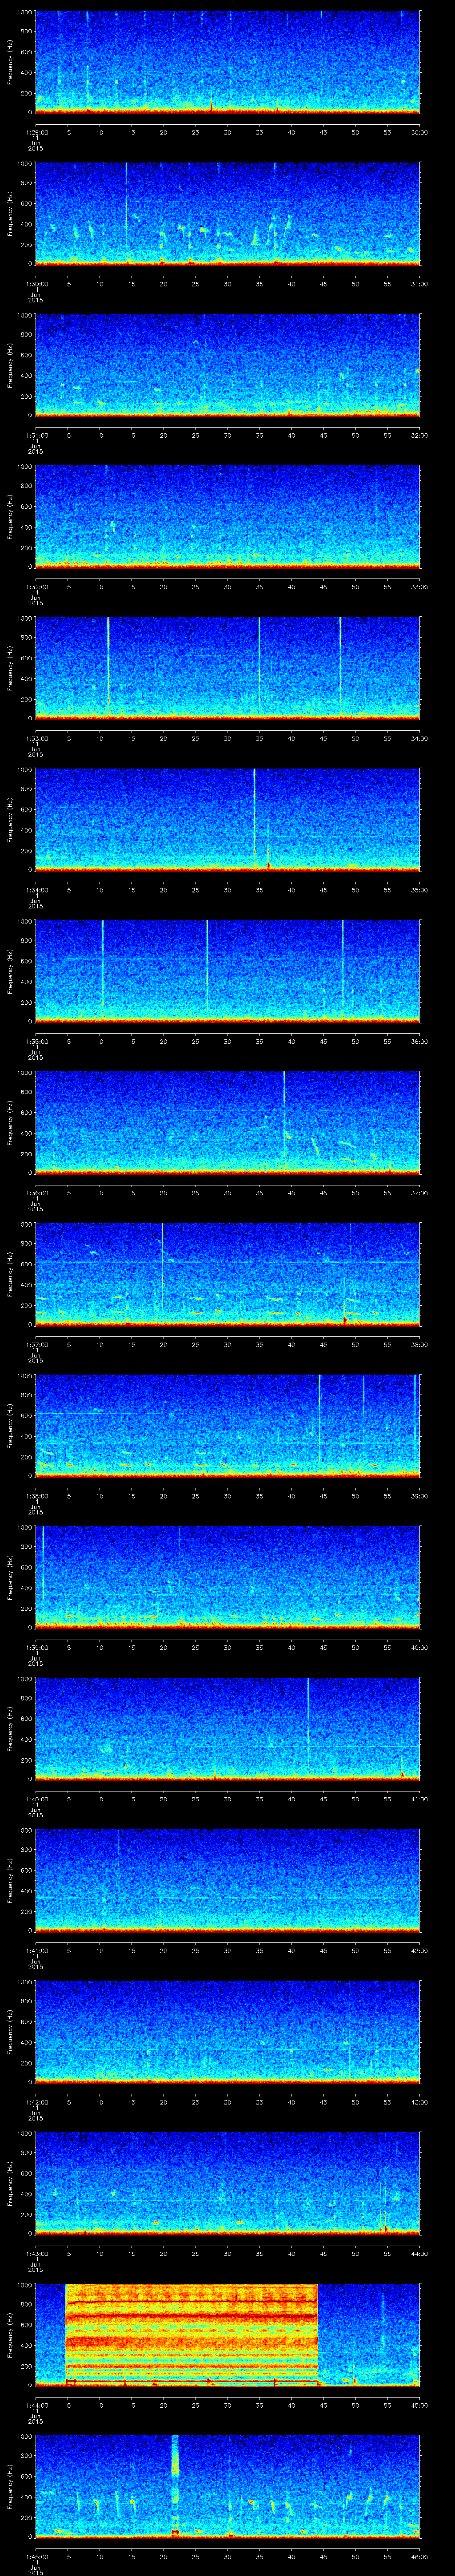Select the spectrogram panel starting at 1:39:00
Image resolution: width=455 pixels, height=2576 pixels.
pos(228,1576)
